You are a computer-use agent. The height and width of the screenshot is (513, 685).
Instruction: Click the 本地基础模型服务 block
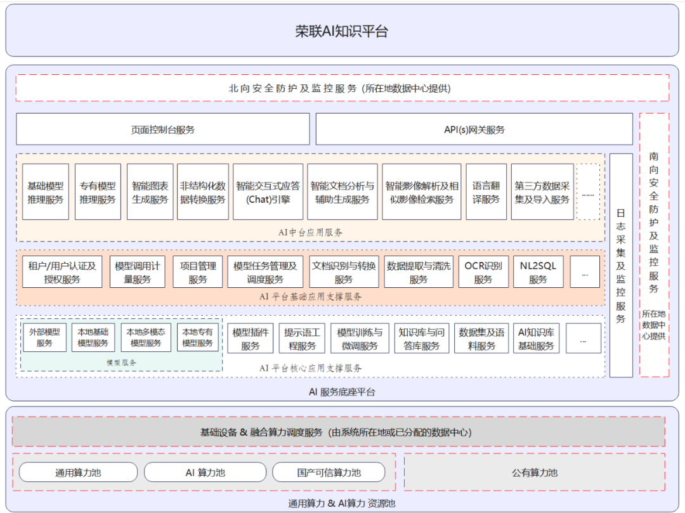93,337
